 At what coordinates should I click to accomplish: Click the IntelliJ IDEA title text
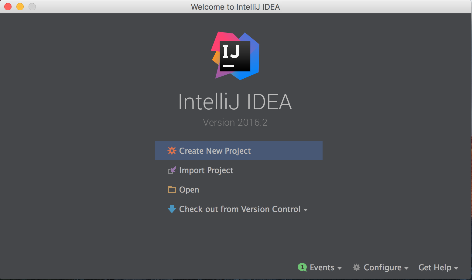tap(235, 102)
